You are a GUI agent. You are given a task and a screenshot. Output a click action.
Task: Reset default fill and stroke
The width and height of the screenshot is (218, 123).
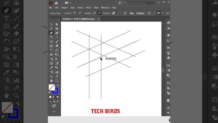[50, 93]
